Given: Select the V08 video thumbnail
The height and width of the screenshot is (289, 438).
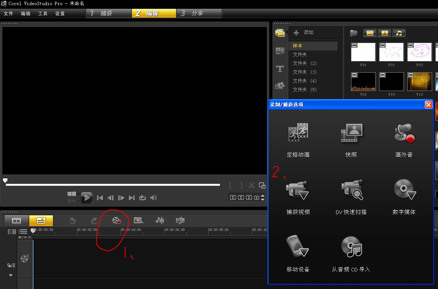Looking at the screenshot, I should coord(363,81).
